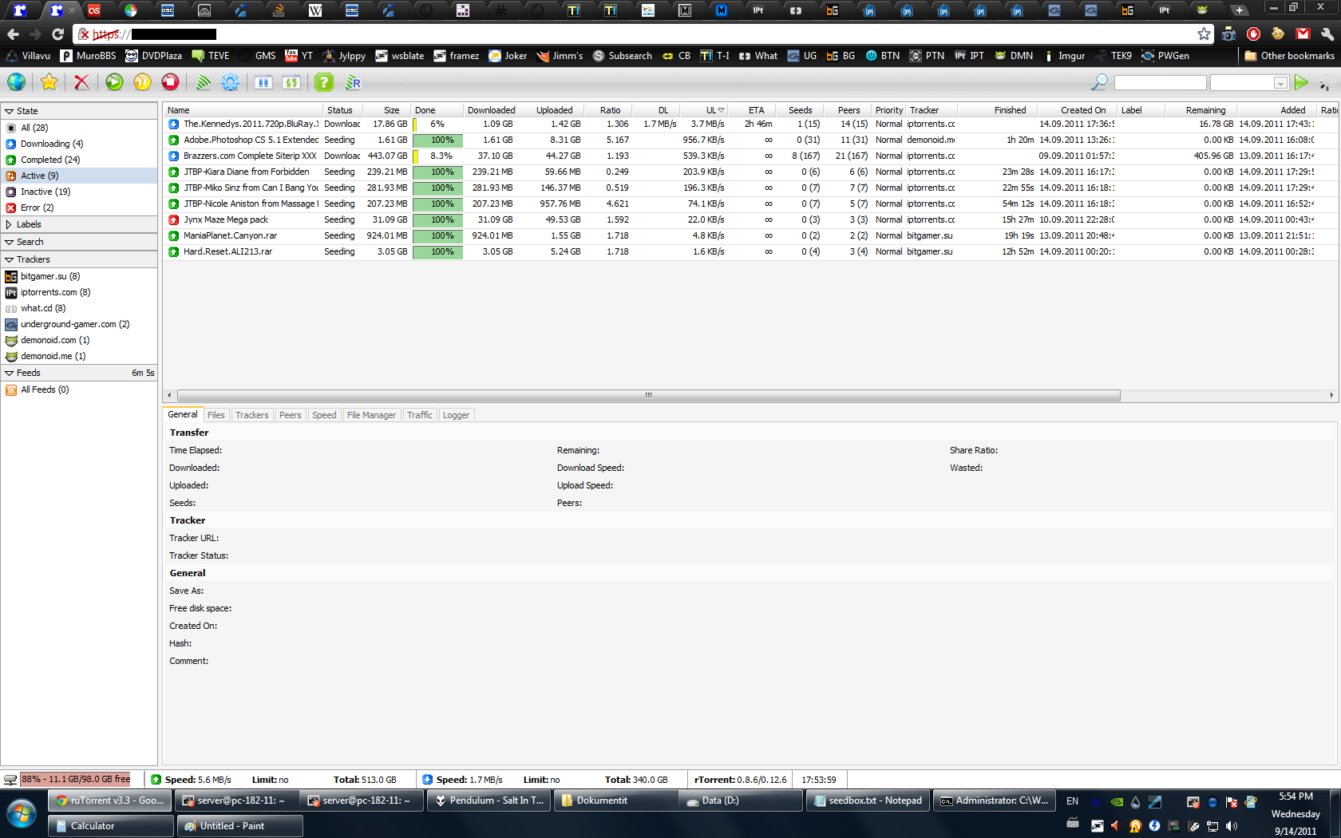Pause torrent with yellow pause toolbar button
Screen dimensions: 1341x838
coord(142,82)
